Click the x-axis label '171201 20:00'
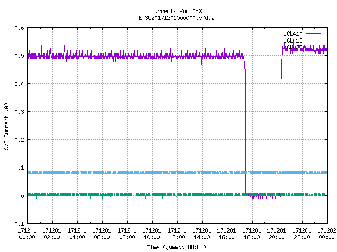This screenshot has height=252, width=337. coord(277,234)
